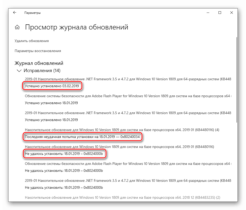Collapse the Исправления (14) section chevron
Image resolution: width=246 pixels, height=210 pixels.
click(19, 71)
